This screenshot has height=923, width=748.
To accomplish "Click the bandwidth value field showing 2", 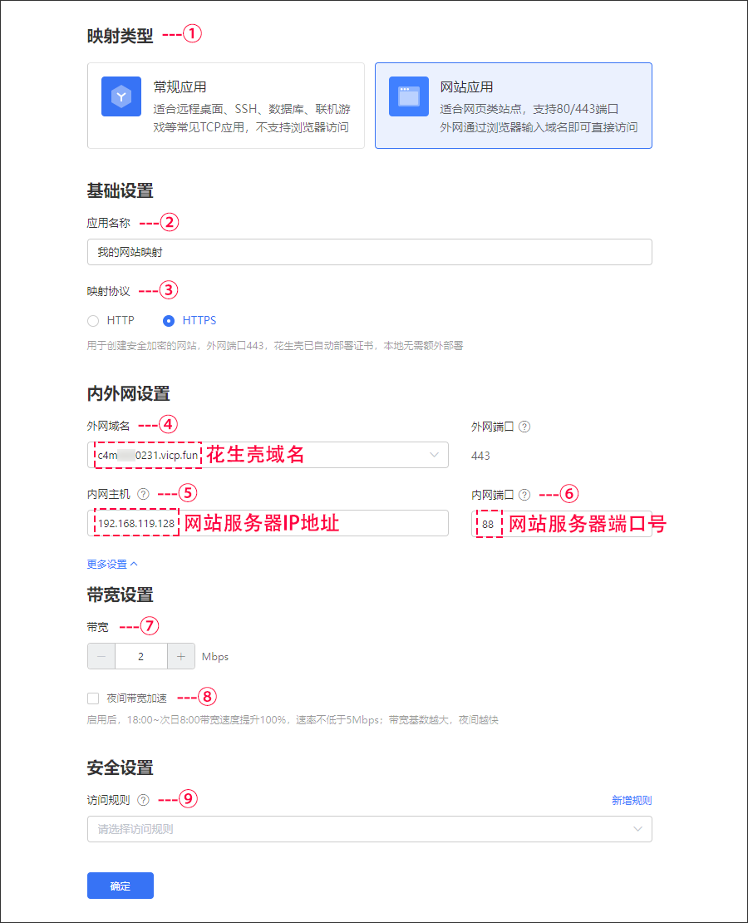I will pyautogui.click(x=141, y=656).
